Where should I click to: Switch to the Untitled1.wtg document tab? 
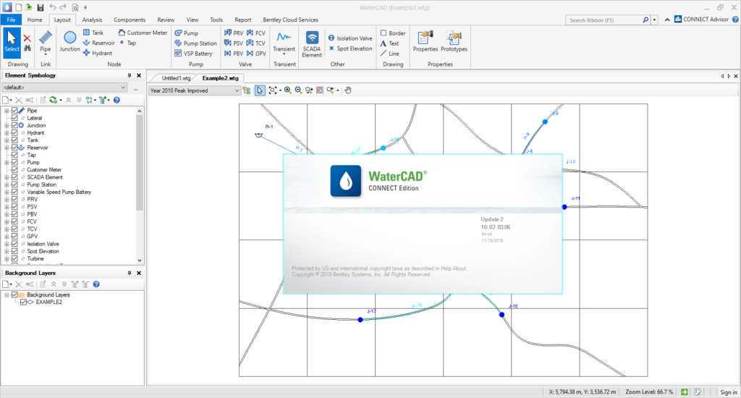tap(176, 78)
